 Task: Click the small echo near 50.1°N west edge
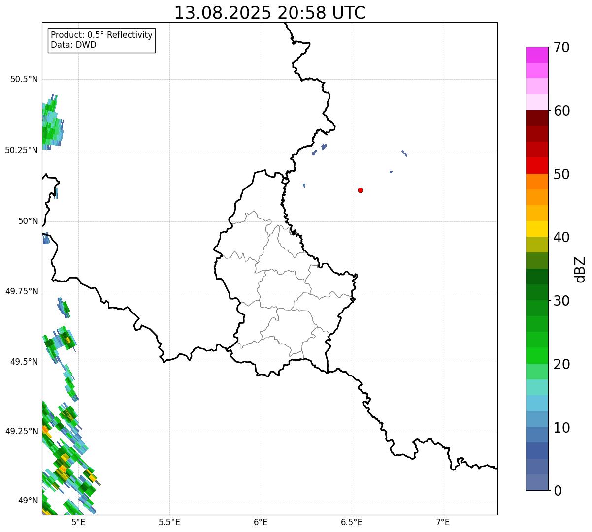[56, 193]
